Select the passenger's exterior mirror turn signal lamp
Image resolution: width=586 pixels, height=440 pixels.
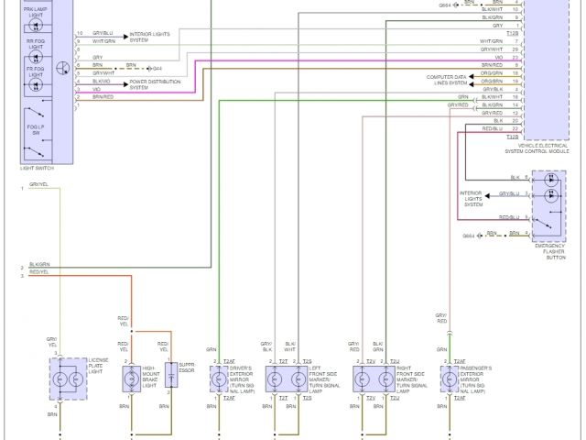(x=449, y=379)
